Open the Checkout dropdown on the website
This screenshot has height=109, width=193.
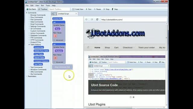coord(128,48)
